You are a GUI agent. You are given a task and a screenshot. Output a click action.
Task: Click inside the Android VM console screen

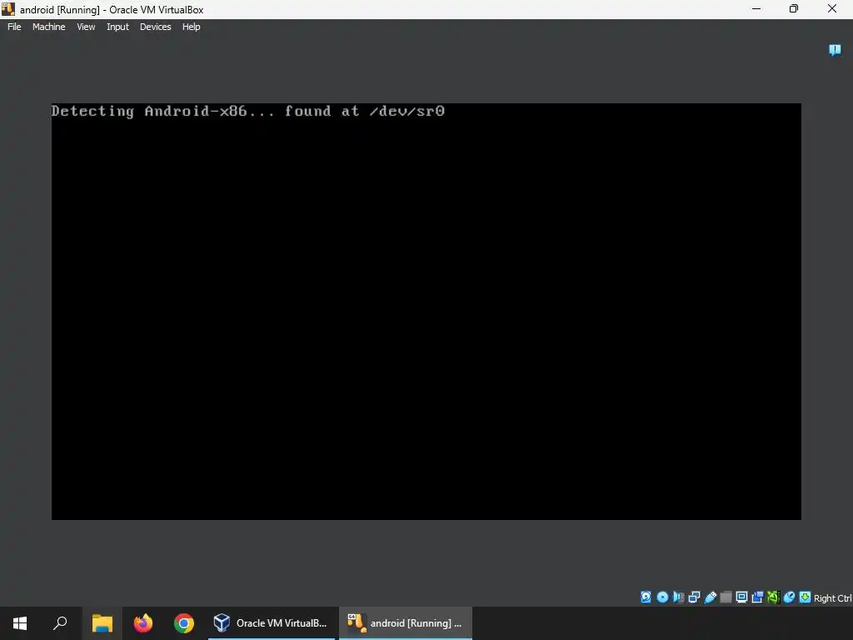tap(426, 312)
